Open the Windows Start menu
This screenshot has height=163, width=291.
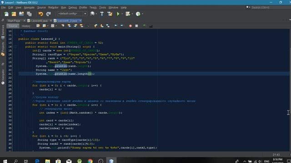(5, 161)
